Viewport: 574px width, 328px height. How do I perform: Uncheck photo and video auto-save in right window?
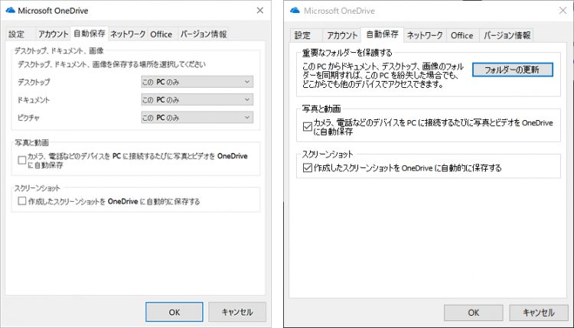(x=308, y=126)
